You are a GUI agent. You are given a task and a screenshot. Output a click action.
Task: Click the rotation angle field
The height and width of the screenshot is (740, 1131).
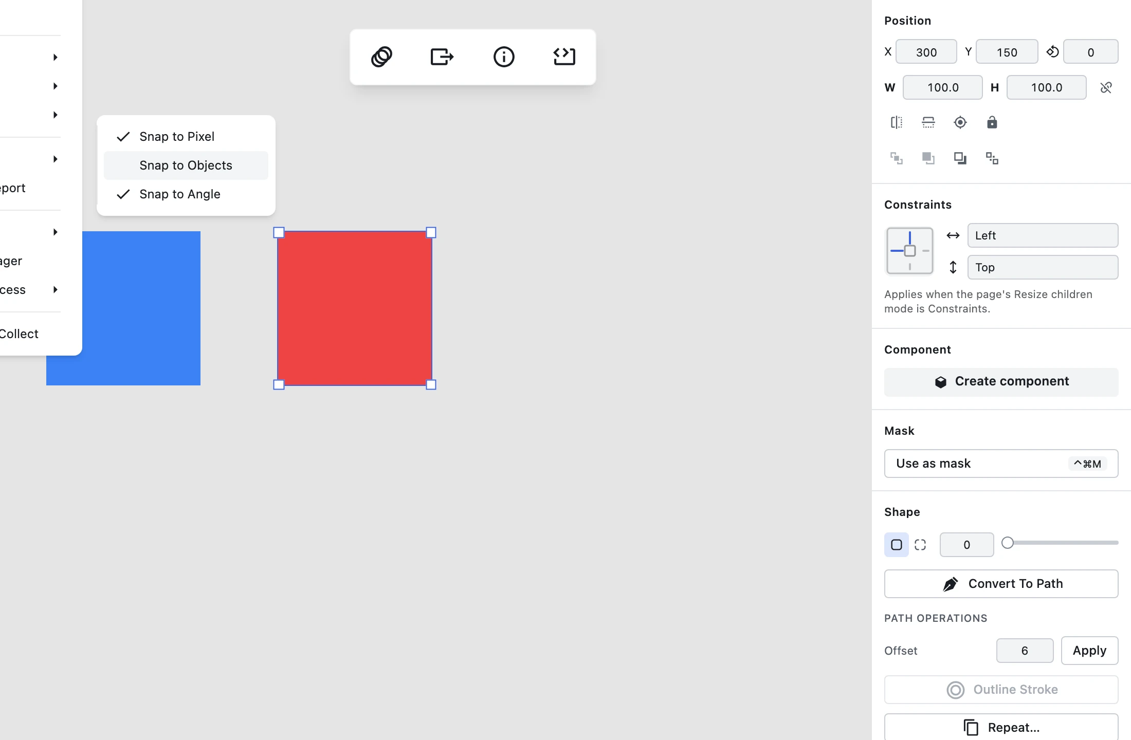tap(1090, 52)
